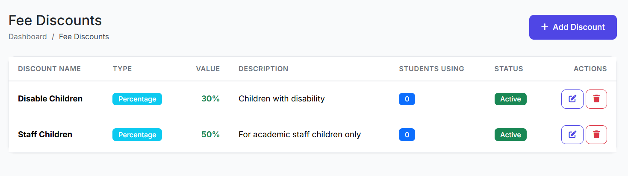
Task: Click the 50% value in Staff Children row
Action: 210,135
